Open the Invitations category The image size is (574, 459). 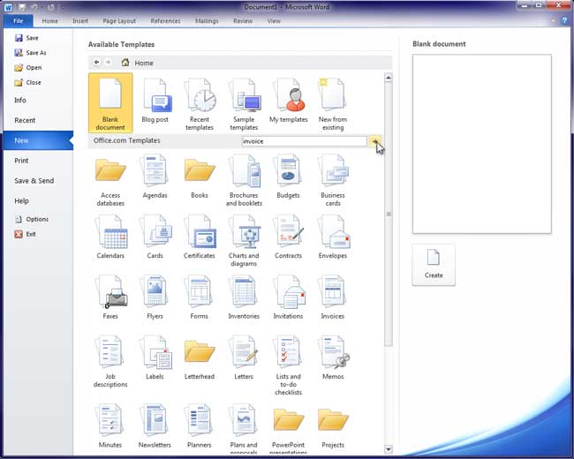point(288,297)
